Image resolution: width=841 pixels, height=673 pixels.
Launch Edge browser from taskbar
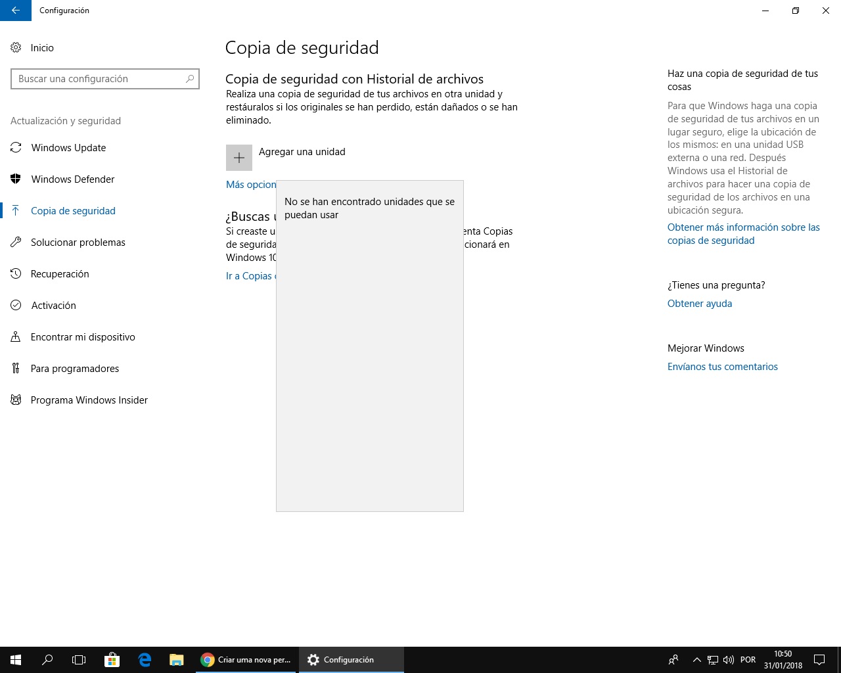pyautogui.click(x=145, y=660)
